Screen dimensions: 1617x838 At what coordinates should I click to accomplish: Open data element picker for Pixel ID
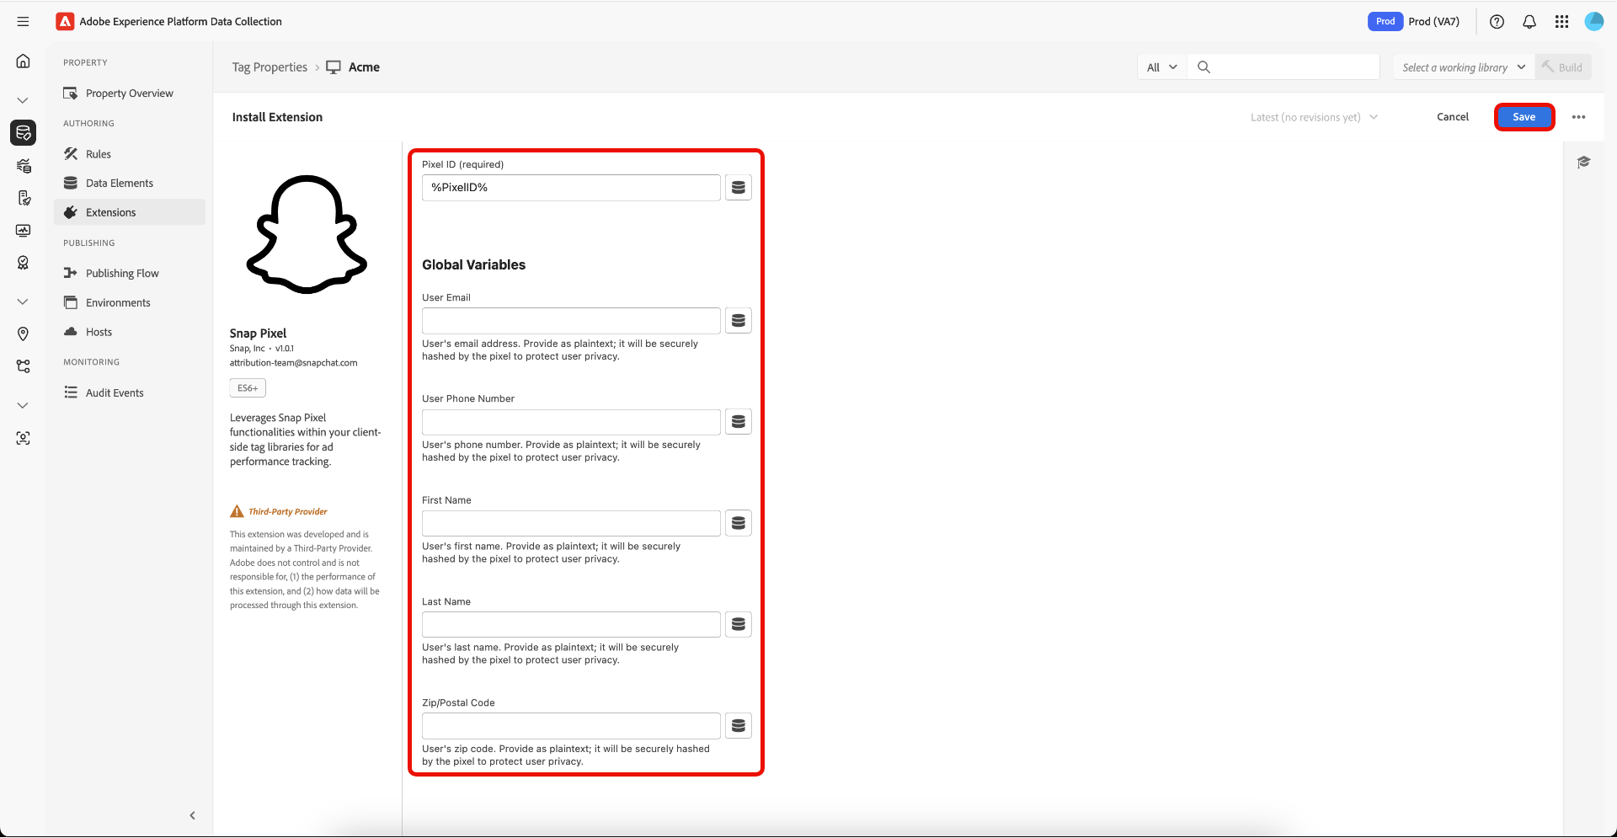click(x=739, y=188)
